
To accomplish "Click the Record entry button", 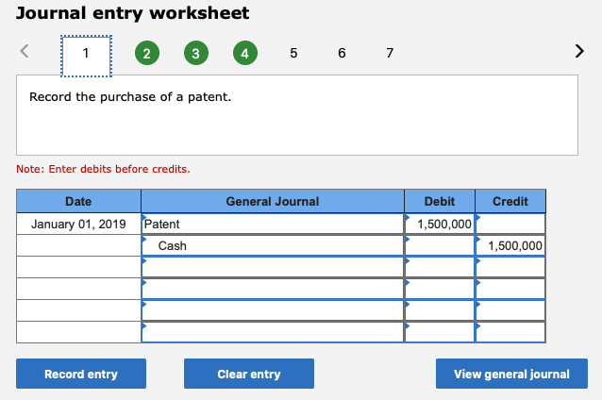I will pos(81,374).
